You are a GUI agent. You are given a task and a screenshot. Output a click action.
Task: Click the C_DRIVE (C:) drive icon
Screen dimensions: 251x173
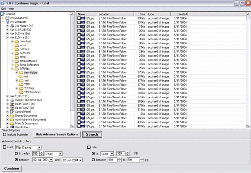click(x=12, y=30)
